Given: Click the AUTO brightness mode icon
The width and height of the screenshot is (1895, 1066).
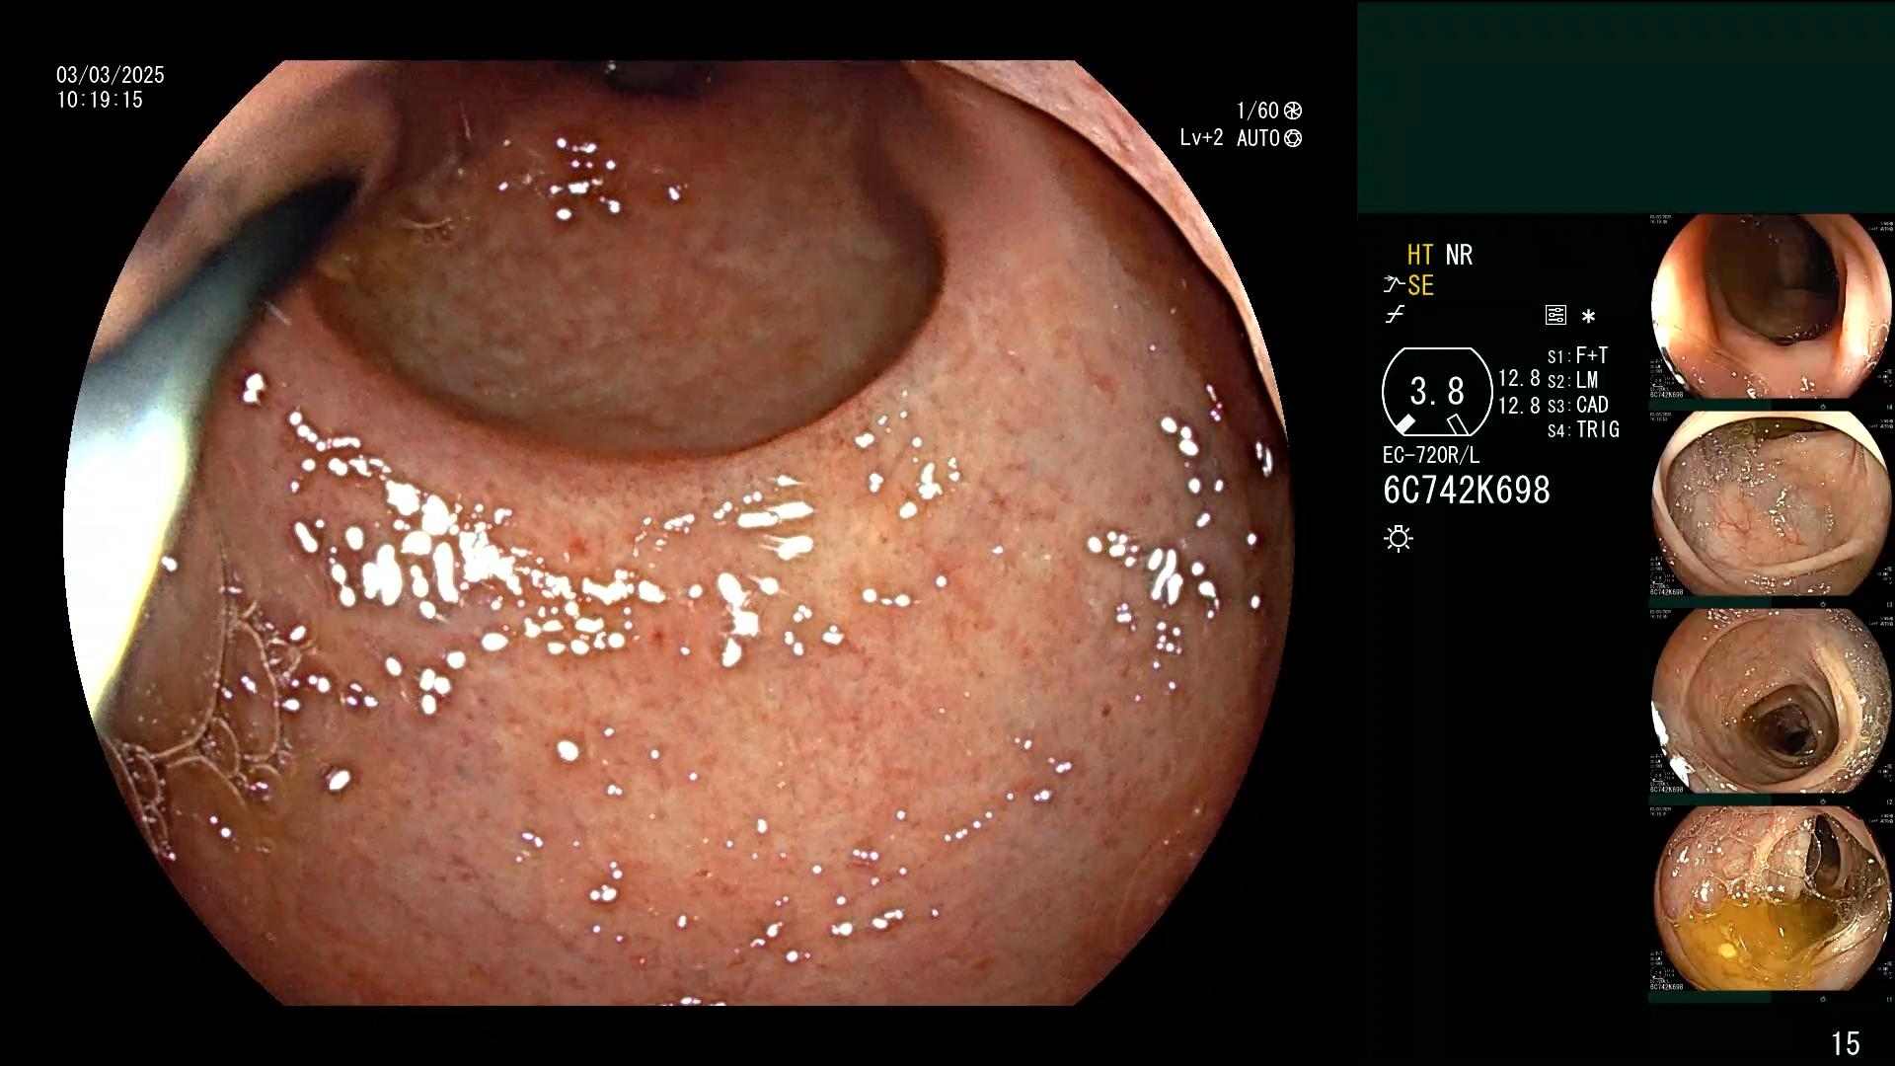Looking at the screenshot, I should [x=1293, y=138].
